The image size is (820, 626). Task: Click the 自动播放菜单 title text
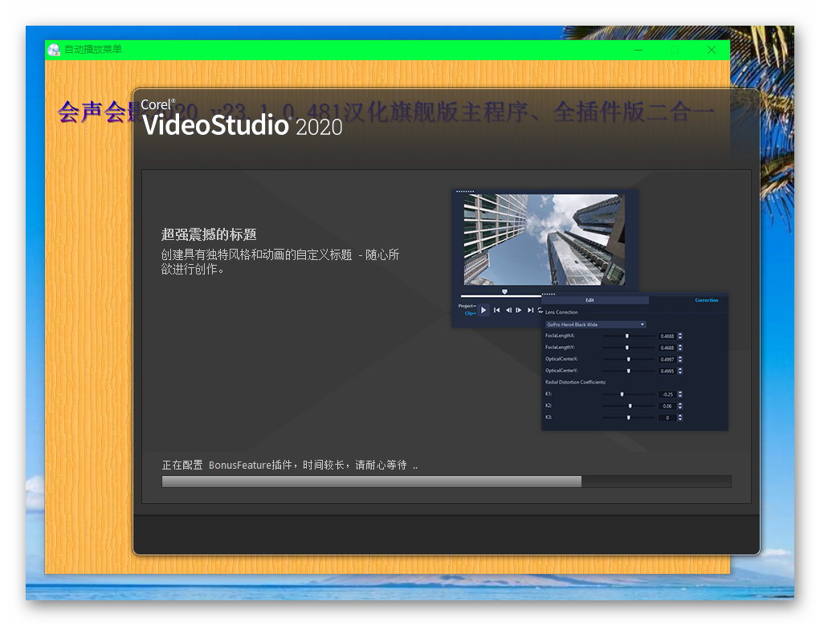[x=93, y=50]
